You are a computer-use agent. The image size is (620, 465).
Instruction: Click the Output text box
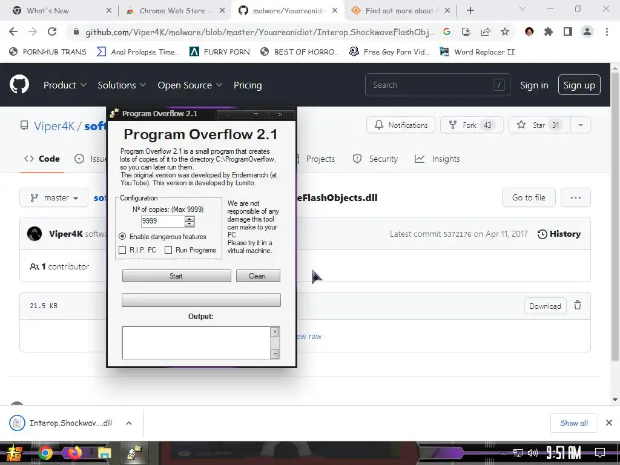(197, 343)
